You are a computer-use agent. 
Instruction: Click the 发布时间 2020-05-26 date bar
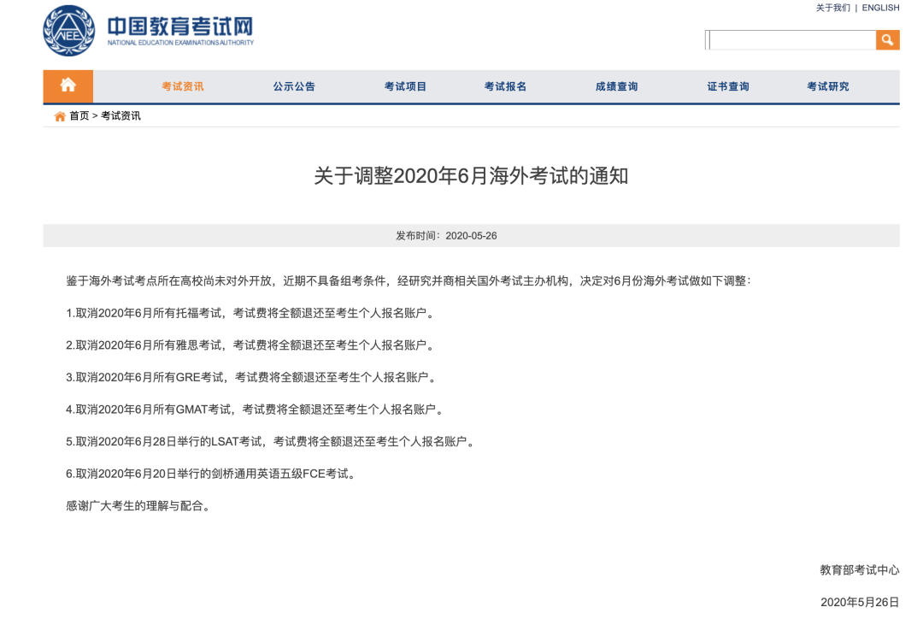tap(471, 236)
